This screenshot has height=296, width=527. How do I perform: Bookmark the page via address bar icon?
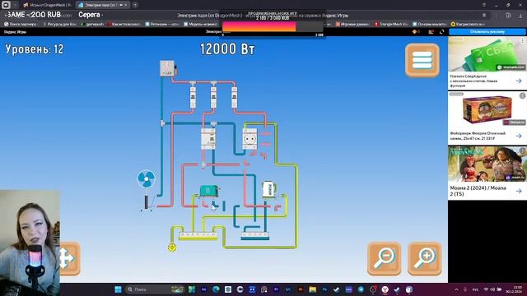[x=484, y=15]
